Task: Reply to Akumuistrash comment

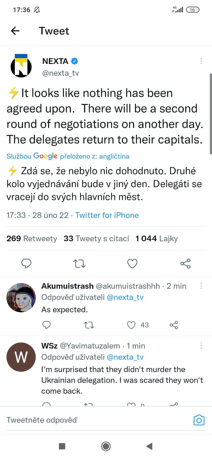Action: tap(47, 325)
